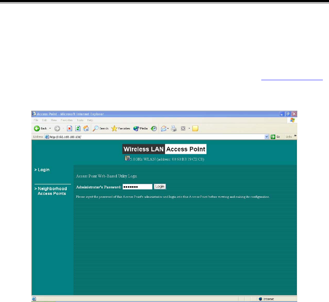Expand the address bar dropdown arrow

coord(267,137)
